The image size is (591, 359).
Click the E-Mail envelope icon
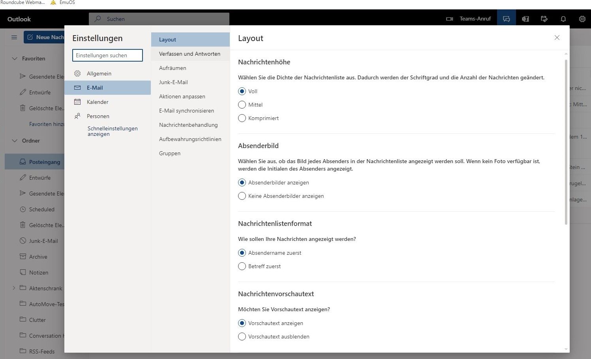pos(77,88)
